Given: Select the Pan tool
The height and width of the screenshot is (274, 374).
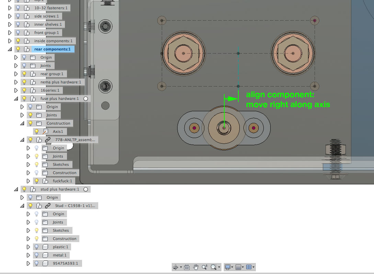Looking at the screenshot, I should point(196,267).
